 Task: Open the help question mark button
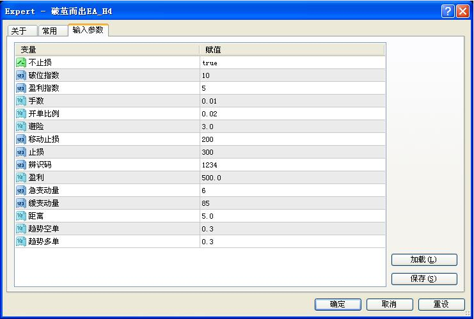pyautogui.click(x=448, y=12)
